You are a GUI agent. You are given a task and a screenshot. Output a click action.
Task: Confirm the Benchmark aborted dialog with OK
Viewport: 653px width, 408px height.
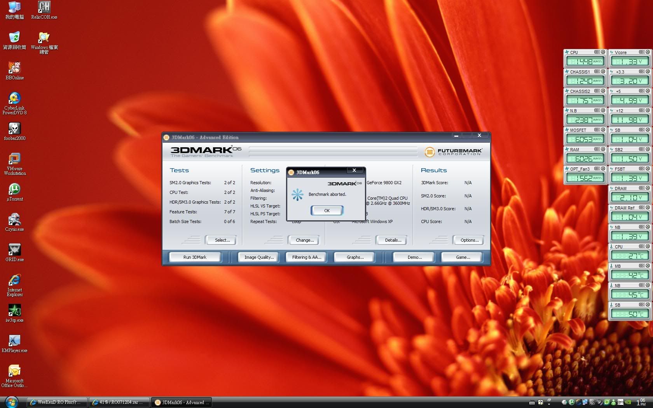pyautogui.click(x=327, y=211)
